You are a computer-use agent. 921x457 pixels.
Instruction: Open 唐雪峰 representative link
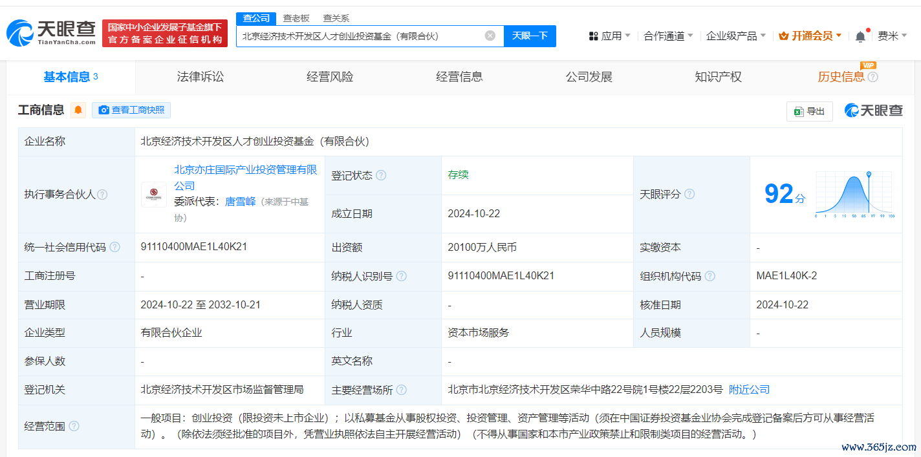click(x=239, y=202)
